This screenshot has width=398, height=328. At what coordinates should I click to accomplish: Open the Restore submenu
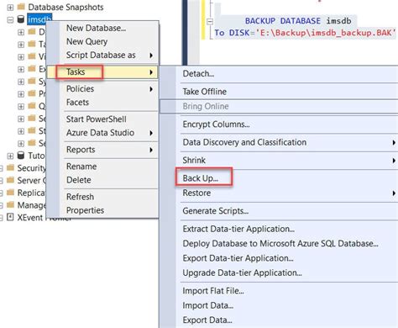pos(279,193)
